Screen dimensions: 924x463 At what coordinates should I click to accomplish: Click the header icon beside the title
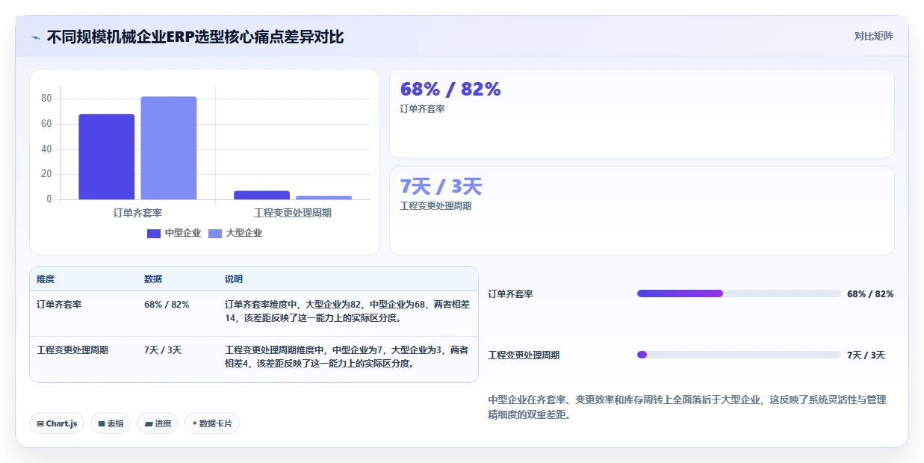click(36, 37)
